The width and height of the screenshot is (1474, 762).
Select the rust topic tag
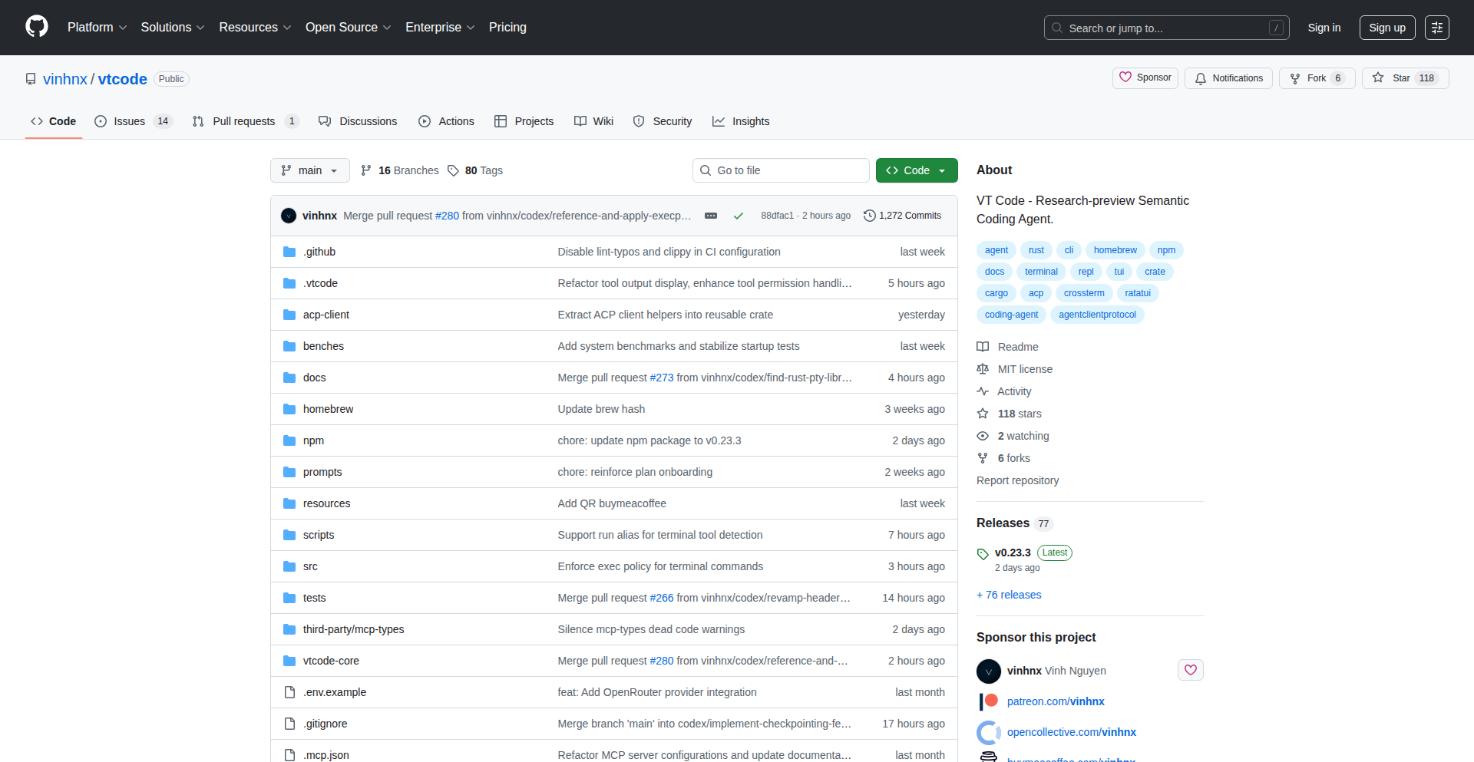coord(1036,250)
